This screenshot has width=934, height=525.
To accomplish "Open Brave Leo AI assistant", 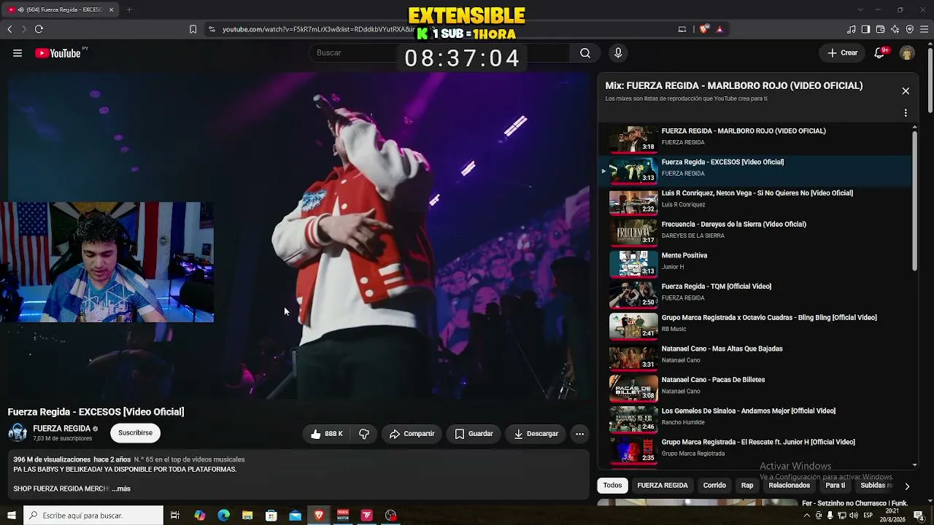I will pyautogui.click(x=895, y=29).
